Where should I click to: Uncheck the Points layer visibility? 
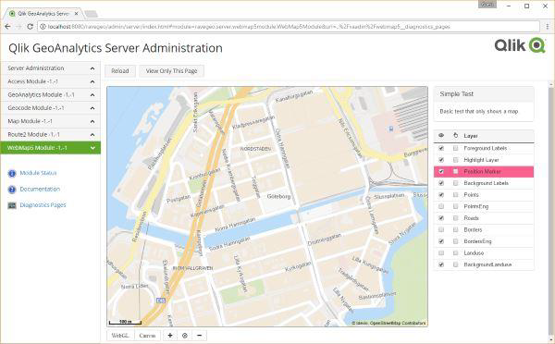441,195
